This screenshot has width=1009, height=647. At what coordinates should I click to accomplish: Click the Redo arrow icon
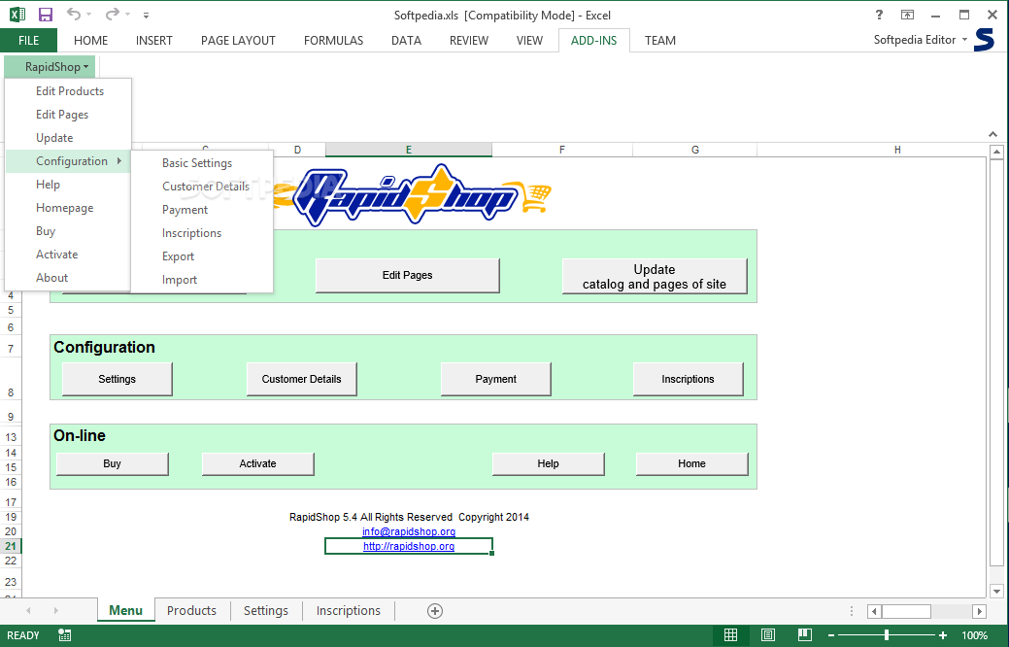[x=113, y=15]
